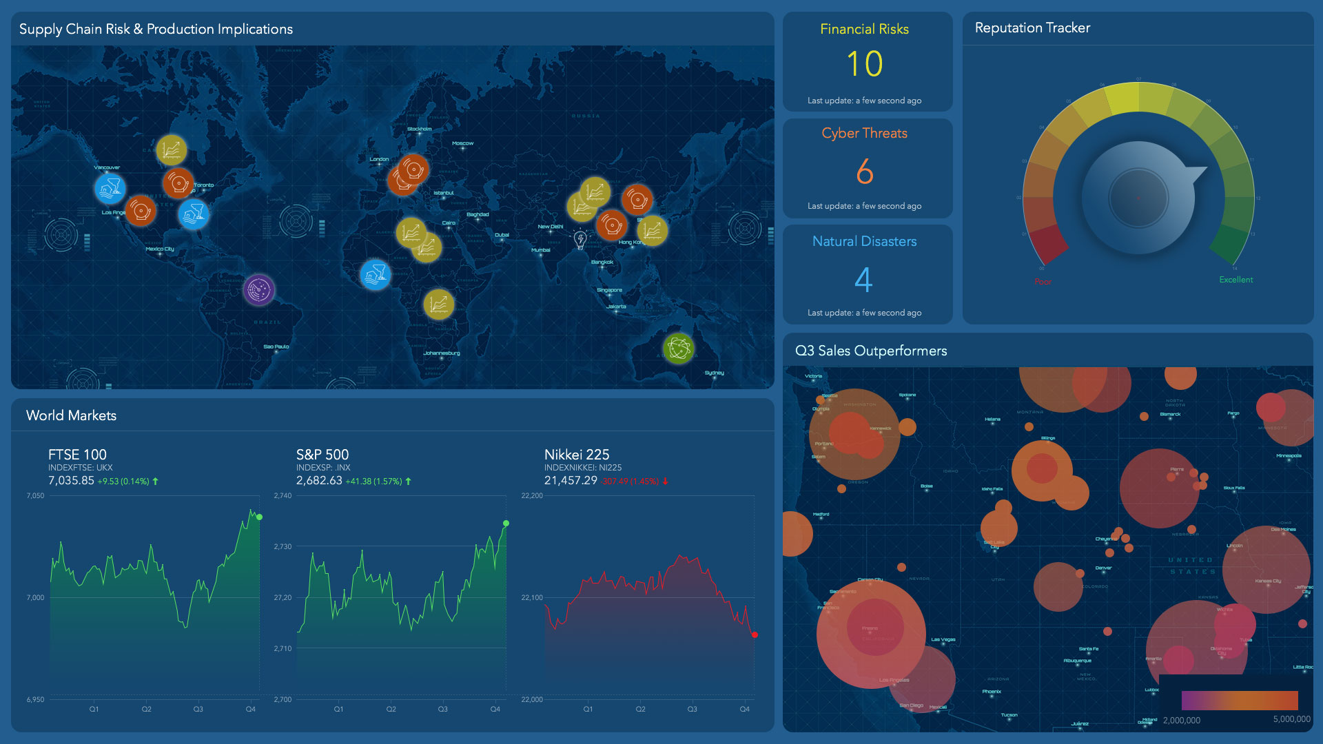Click the sales legend color gradient bar
This screenshot has height=744, width=1323.
[x=1239, y=701]
